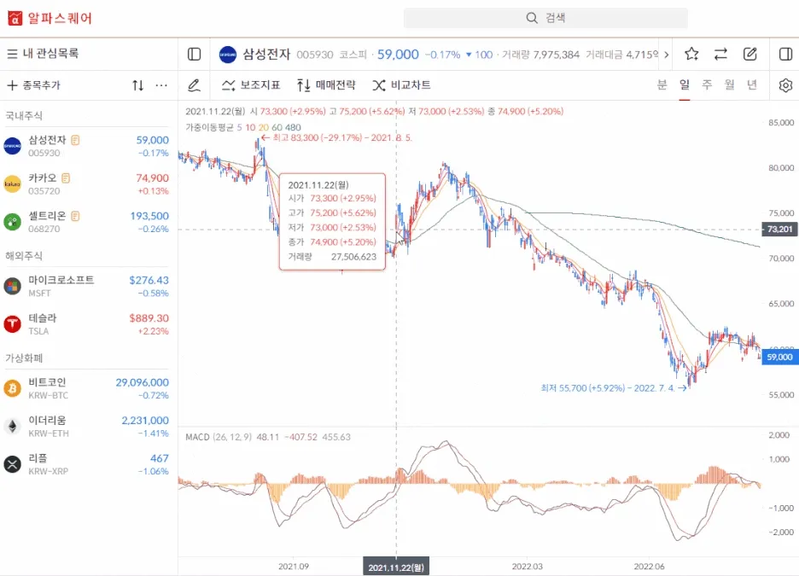
Task: Select 리플 KRW-XRP row
Action: pyautogui.click(x=89, y=464)
